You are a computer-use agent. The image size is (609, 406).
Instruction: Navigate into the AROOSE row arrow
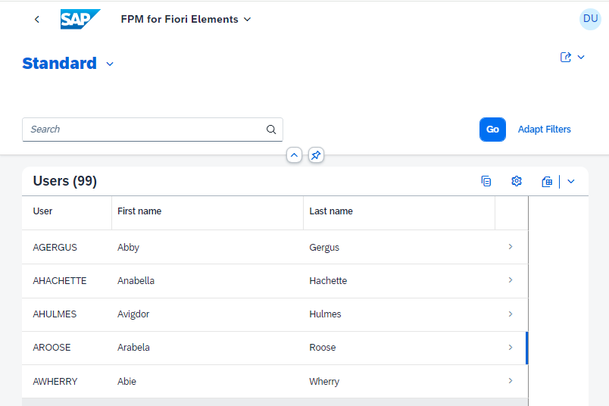click(x=511, y=348)
